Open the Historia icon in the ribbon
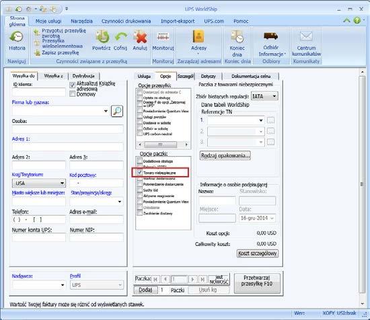Screen dimensions: 370x320 tap(17, 37)
